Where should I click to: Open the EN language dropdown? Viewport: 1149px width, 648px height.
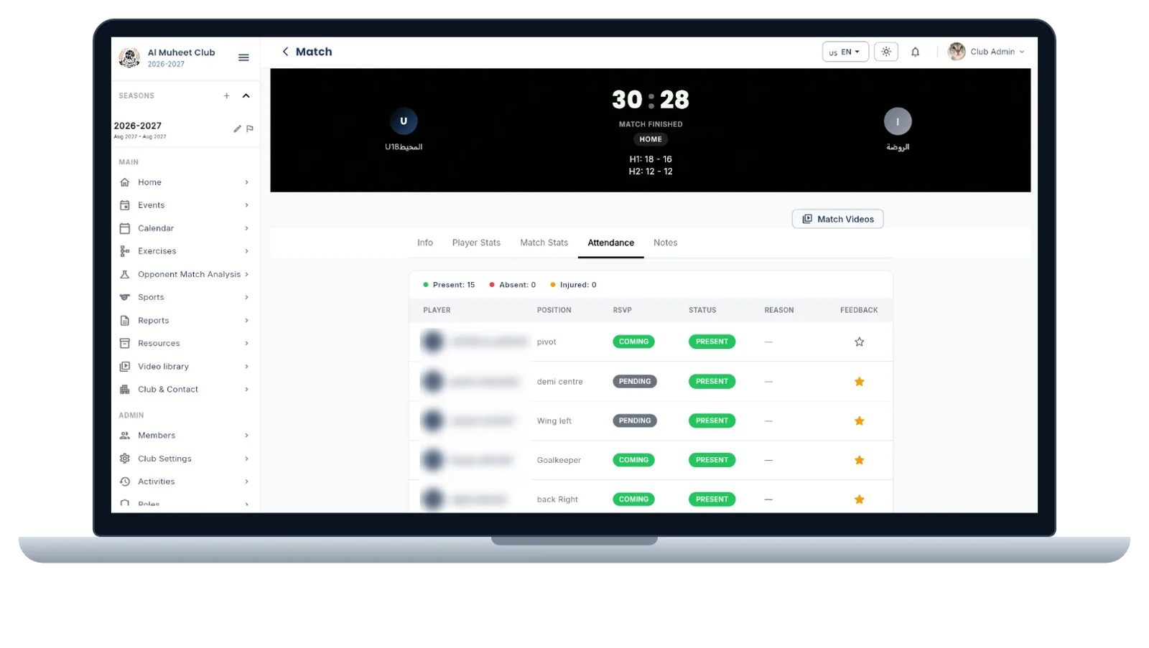tap(845, 52)
